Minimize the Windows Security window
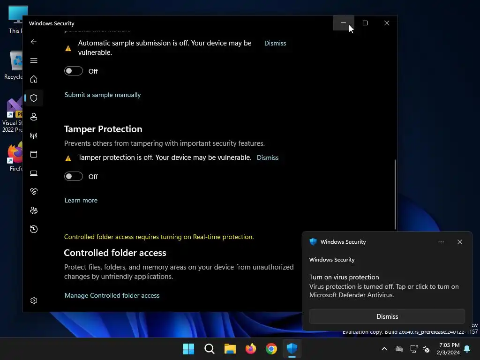This screenshot has width=480, height=360. (x=344, y=23)
